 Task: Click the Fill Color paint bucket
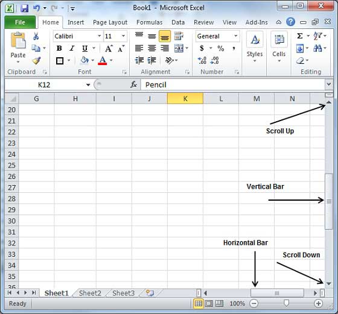pyautogui.click(x=84, y=60)
